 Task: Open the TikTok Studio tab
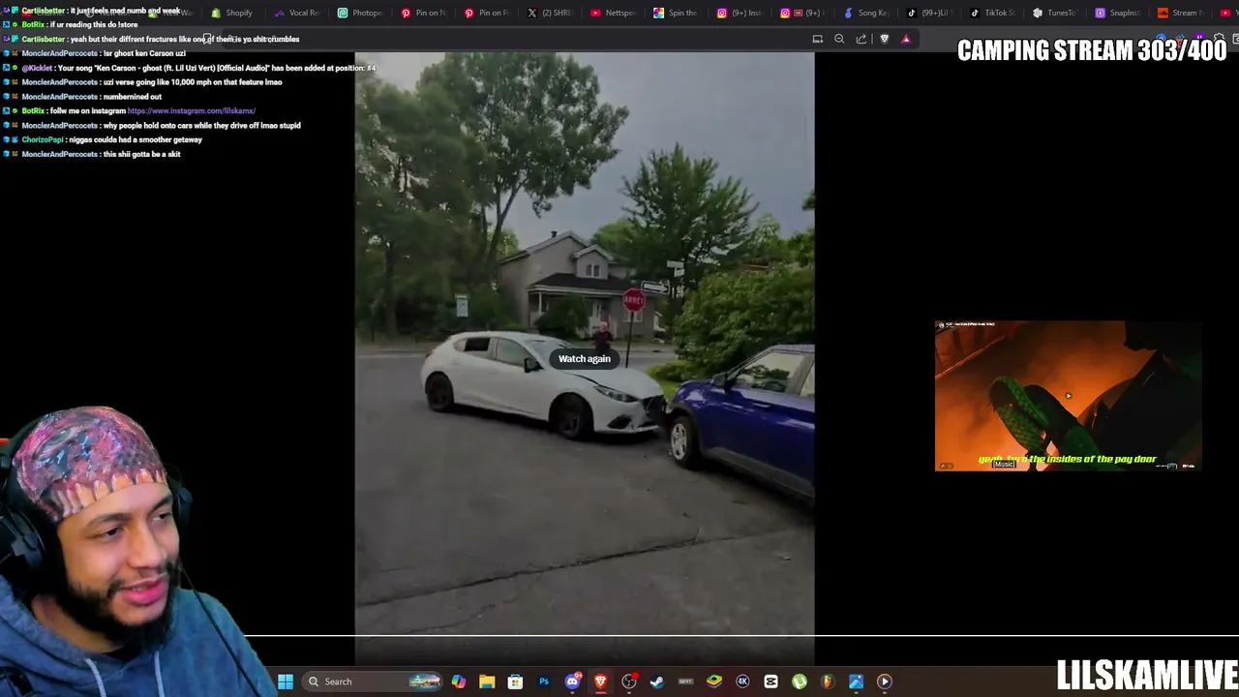click(x=992, y=13)
